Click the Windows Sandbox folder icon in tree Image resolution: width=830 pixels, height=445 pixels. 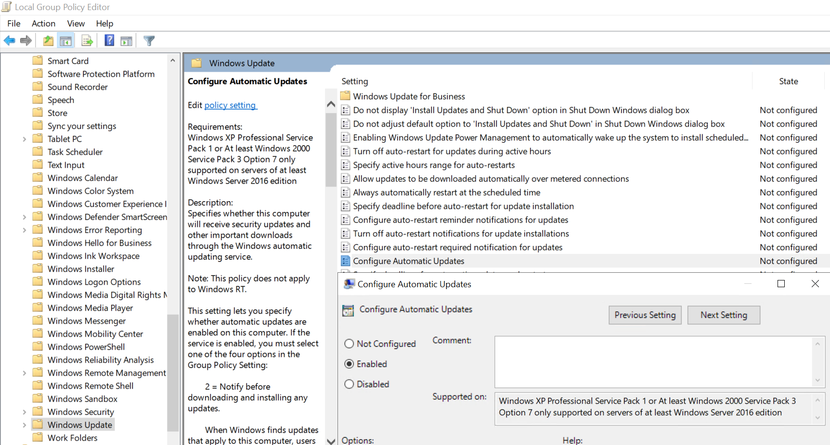38,398
